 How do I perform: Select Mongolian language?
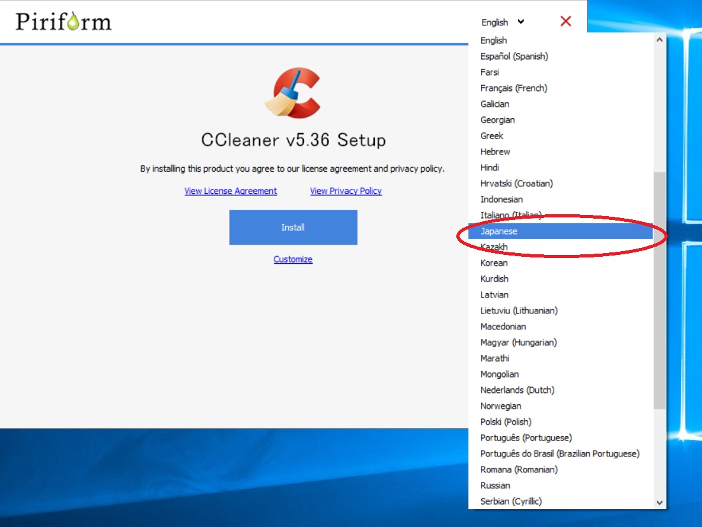[x=561, y=374]
